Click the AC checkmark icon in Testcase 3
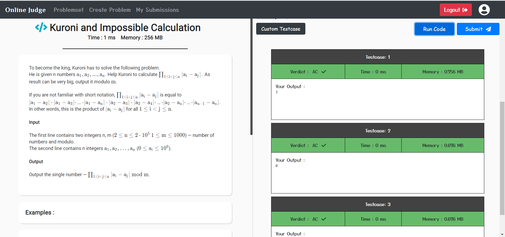The width and height of the screenshot is (505, 237). (x=324, y=219)
